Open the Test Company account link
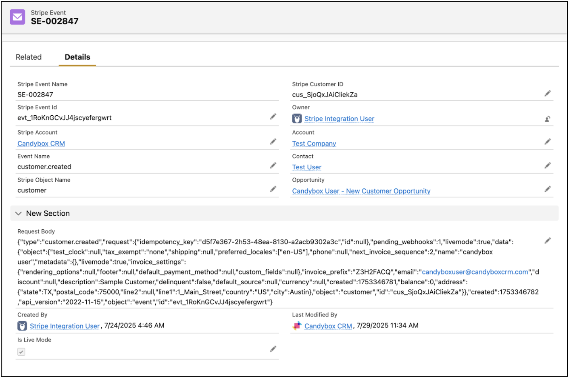Screen dimensions: 571x379 [314, 144]
